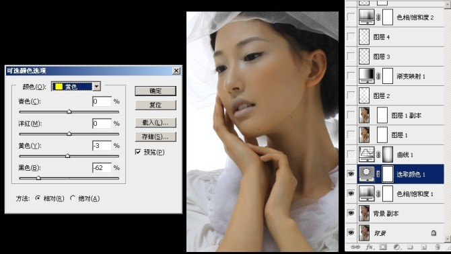Click the 色相/饱和度 1 adjustment icon

click(366, 194)
